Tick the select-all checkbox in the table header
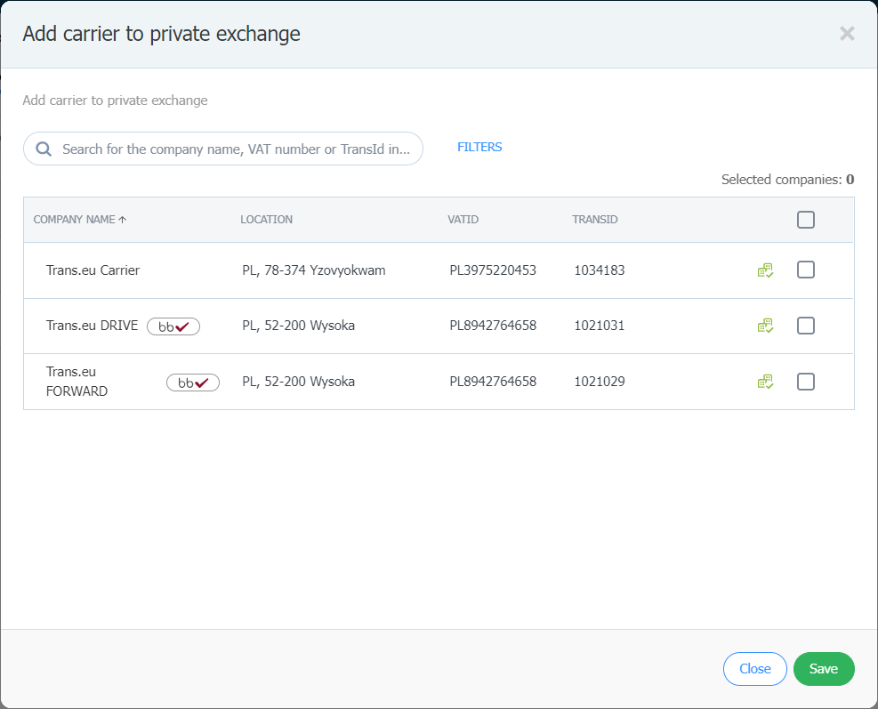Screen dimensions: 878x709 806,220
